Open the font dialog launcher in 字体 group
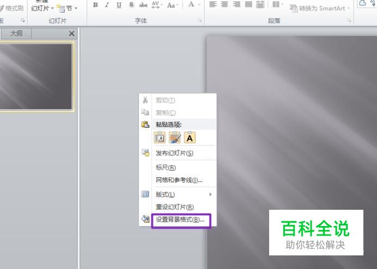Viewport: 377px width, 269px height. coord(199,21)
